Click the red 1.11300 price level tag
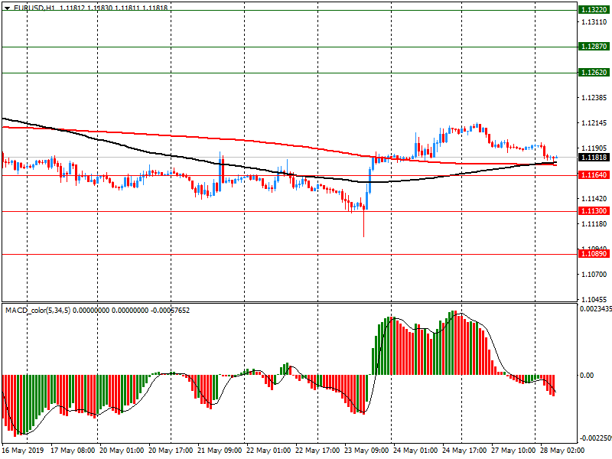The image size is (612, 459). (x=594, y=211)
